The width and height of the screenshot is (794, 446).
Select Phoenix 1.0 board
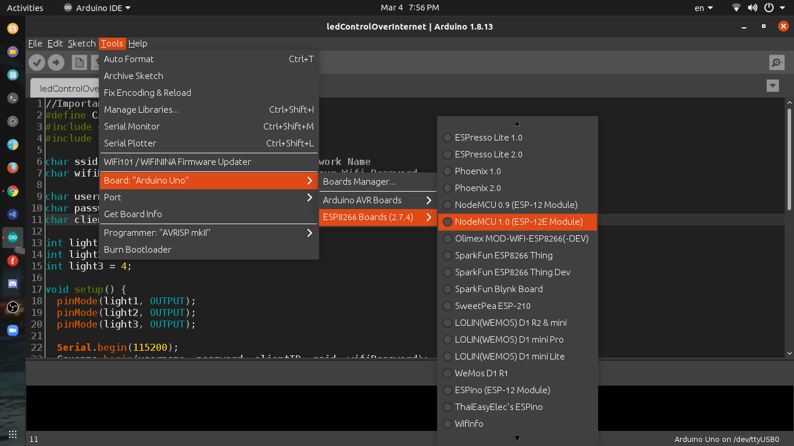click(517, 171)
